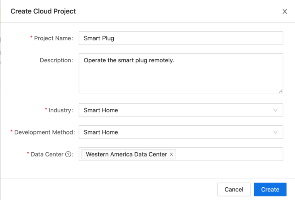Click the Industry label
295x200 pixels.
pos(60,110)
